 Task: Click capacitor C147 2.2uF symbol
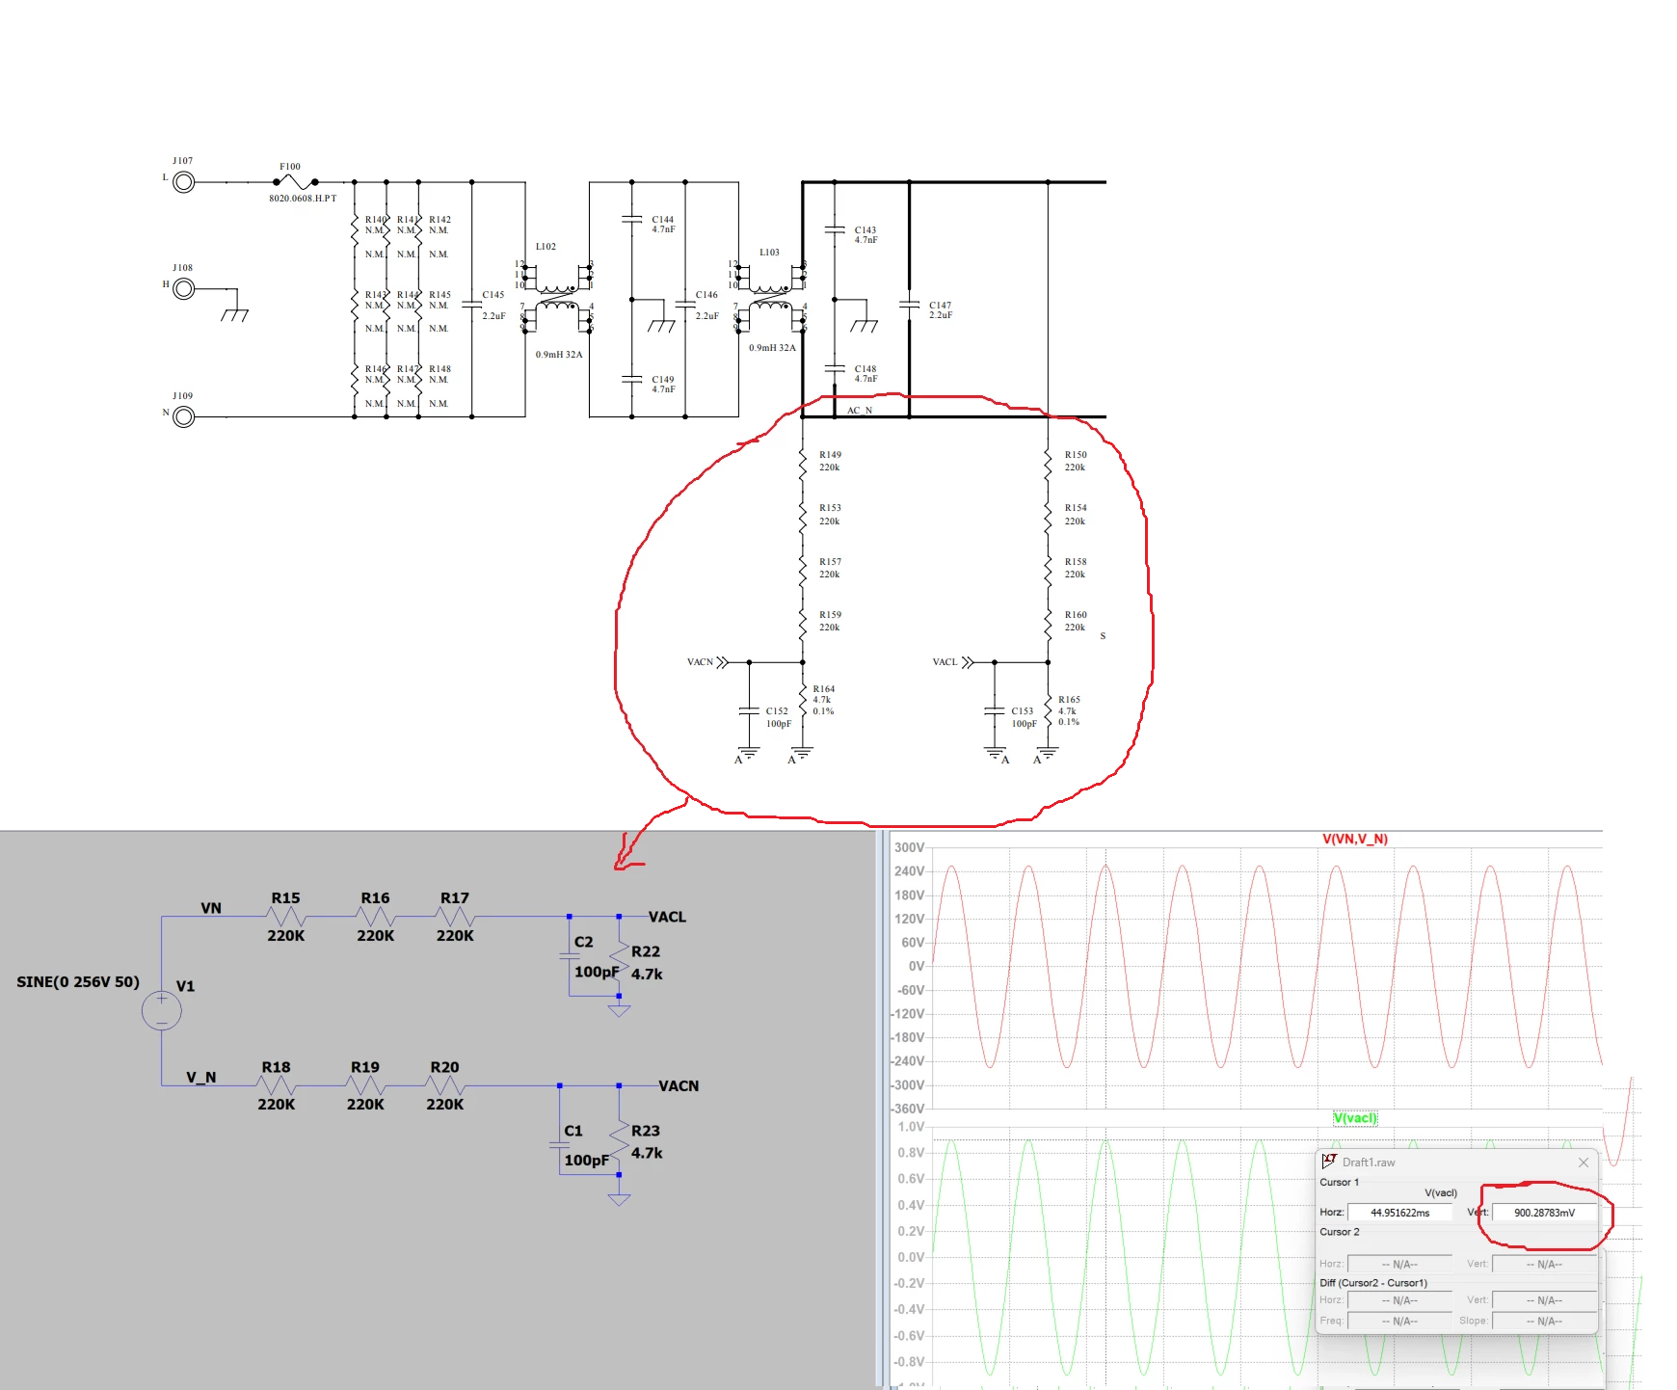pyautogui.click(x=909, y=304)
